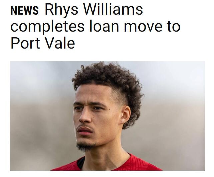
Task: Click the words 'Port Vale' in headline
Action: pos(43,43)
